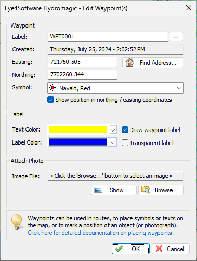Viewport: 197px width, 261px height.
Task: Click the 'Image File:' caption
Action: click(x=26, y=176)
